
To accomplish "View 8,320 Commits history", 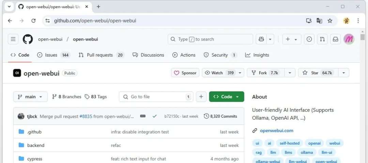I will click(x=220, y=116).
